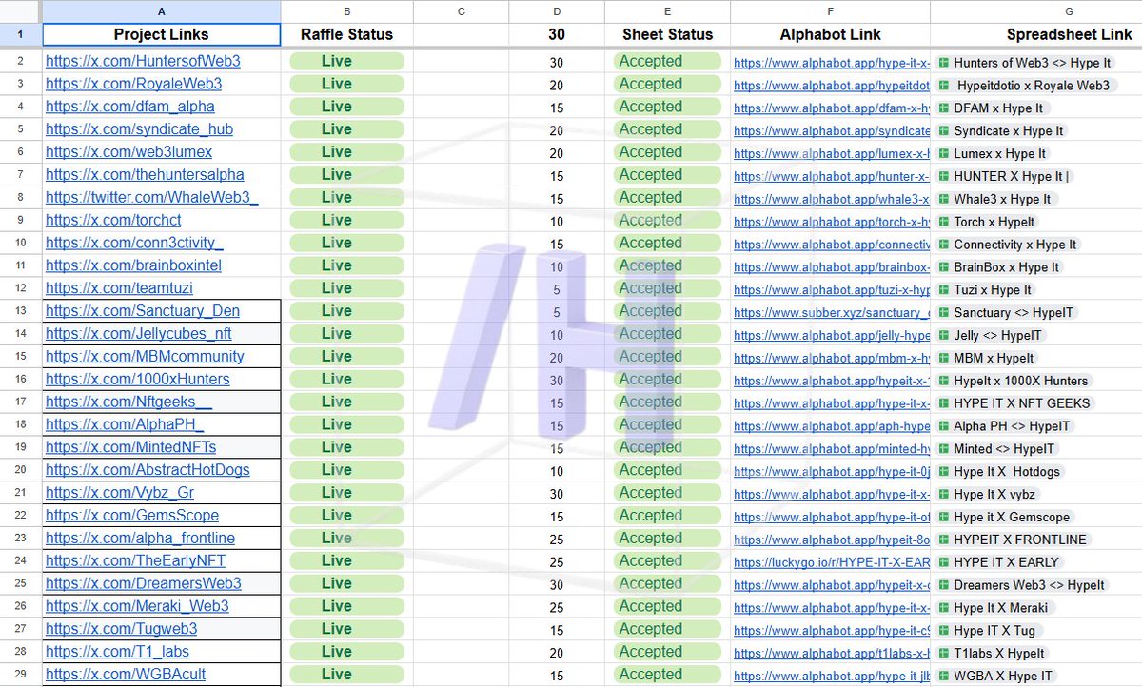The image size is (1142, 687).
Task: Select column D header
Action: point(557,11)
